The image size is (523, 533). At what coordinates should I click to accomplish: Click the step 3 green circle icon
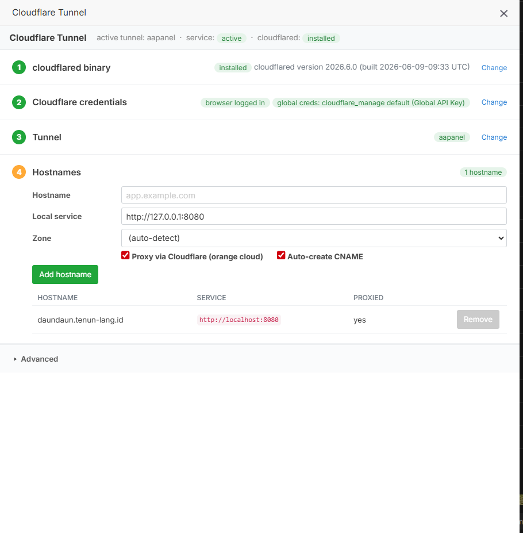[x=19, y=137]
